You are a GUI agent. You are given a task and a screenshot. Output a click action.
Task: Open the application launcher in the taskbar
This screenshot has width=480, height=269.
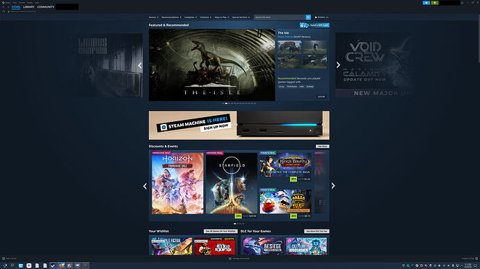tap(5, 266)
